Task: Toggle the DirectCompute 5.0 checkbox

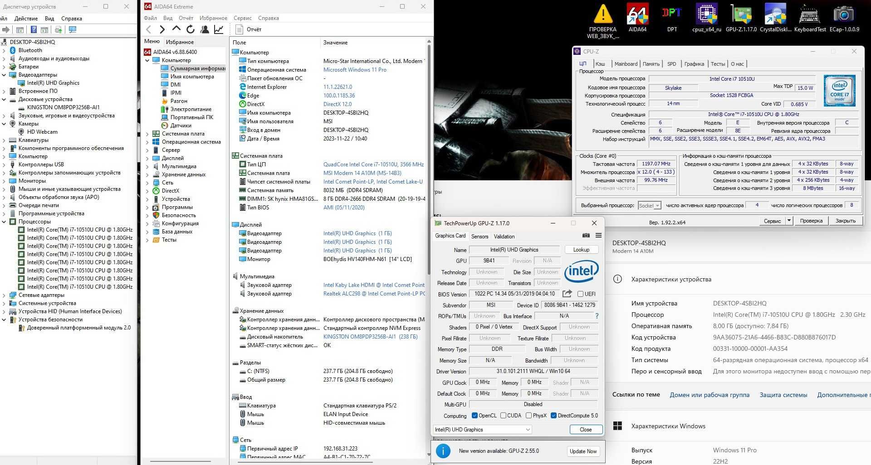Action: point(553,416)
